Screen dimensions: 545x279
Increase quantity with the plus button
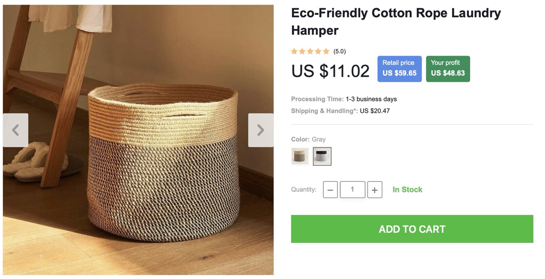click(x=374, y=190)
